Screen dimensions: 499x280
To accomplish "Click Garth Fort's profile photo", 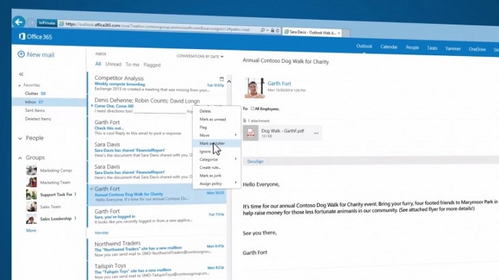I will click(254, 87).
